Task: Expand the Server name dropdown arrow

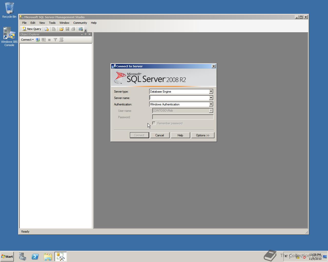Action: click(x=211, y=98)
